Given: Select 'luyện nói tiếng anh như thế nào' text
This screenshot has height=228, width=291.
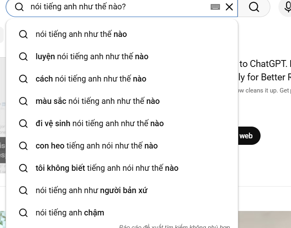Looking at the screenshot, I should [92, 57].
